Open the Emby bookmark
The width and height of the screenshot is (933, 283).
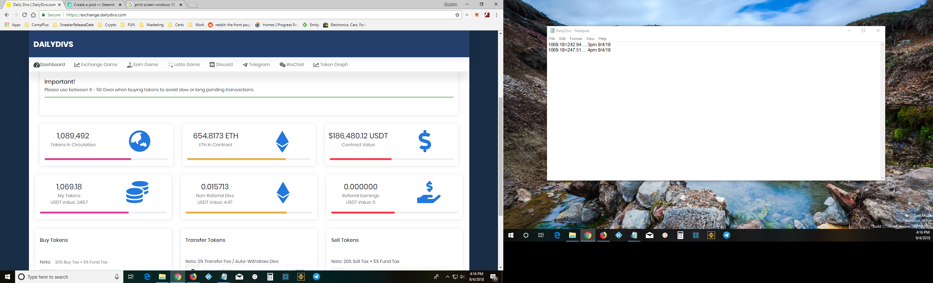[x=311, y=25]
